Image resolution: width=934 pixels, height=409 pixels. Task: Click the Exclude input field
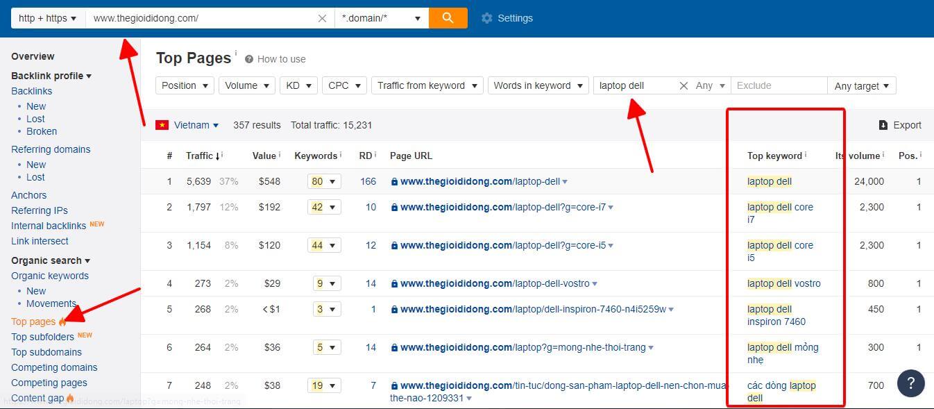pos(779,85)
